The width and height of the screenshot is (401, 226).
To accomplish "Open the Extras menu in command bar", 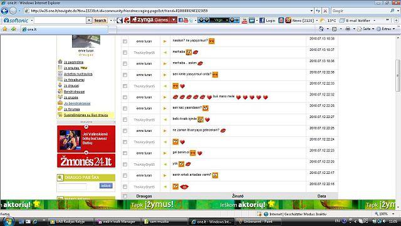I will click(x=386, y=29).
